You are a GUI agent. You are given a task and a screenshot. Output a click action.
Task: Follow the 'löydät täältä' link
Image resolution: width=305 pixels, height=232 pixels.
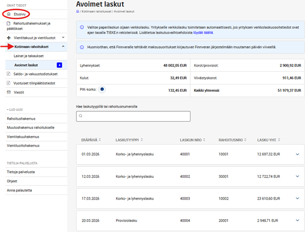pos(203,32)
